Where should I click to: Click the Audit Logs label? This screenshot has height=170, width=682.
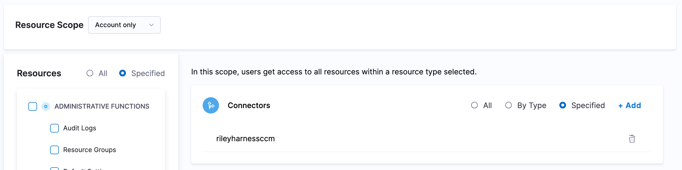(80, 128)
